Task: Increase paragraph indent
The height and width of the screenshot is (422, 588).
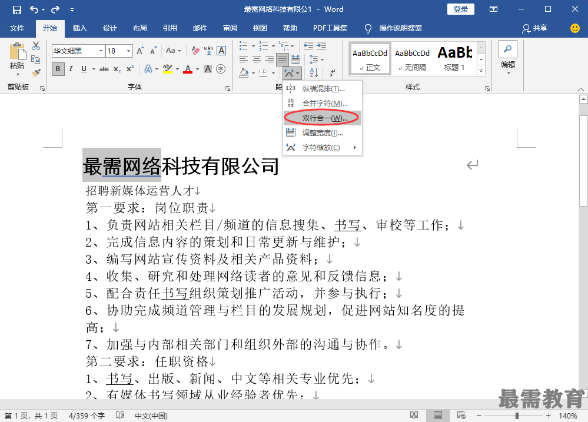Action: point(321,46)
